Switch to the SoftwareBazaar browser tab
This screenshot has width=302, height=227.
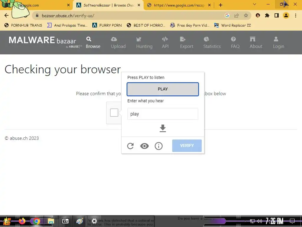[109, 5]
